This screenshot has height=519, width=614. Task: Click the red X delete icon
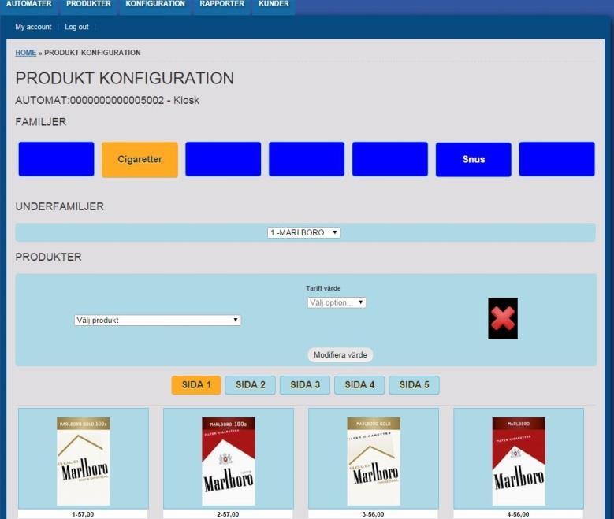tap(503, 318)
